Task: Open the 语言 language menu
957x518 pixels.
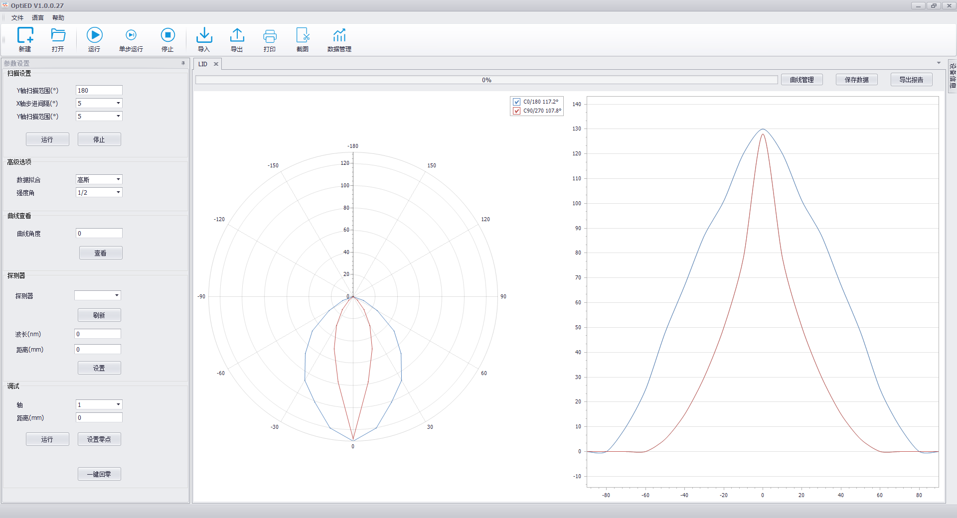Action: click(38, 18)
